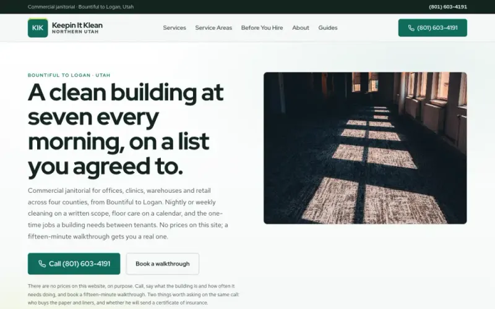Click the 'Commercial janitorial · Bountiful to Logan, Utah' top bar text

(x=80, y=7)
